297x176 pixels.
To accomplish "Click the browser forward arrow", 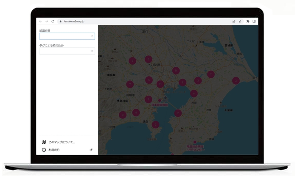I will point(46,21).
